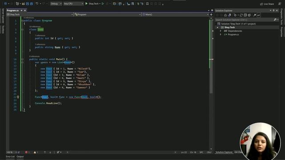The height and width of the screenshot is (160, 285).
Task: Open the Properties side tab on right edge
Action: (282, 32)
